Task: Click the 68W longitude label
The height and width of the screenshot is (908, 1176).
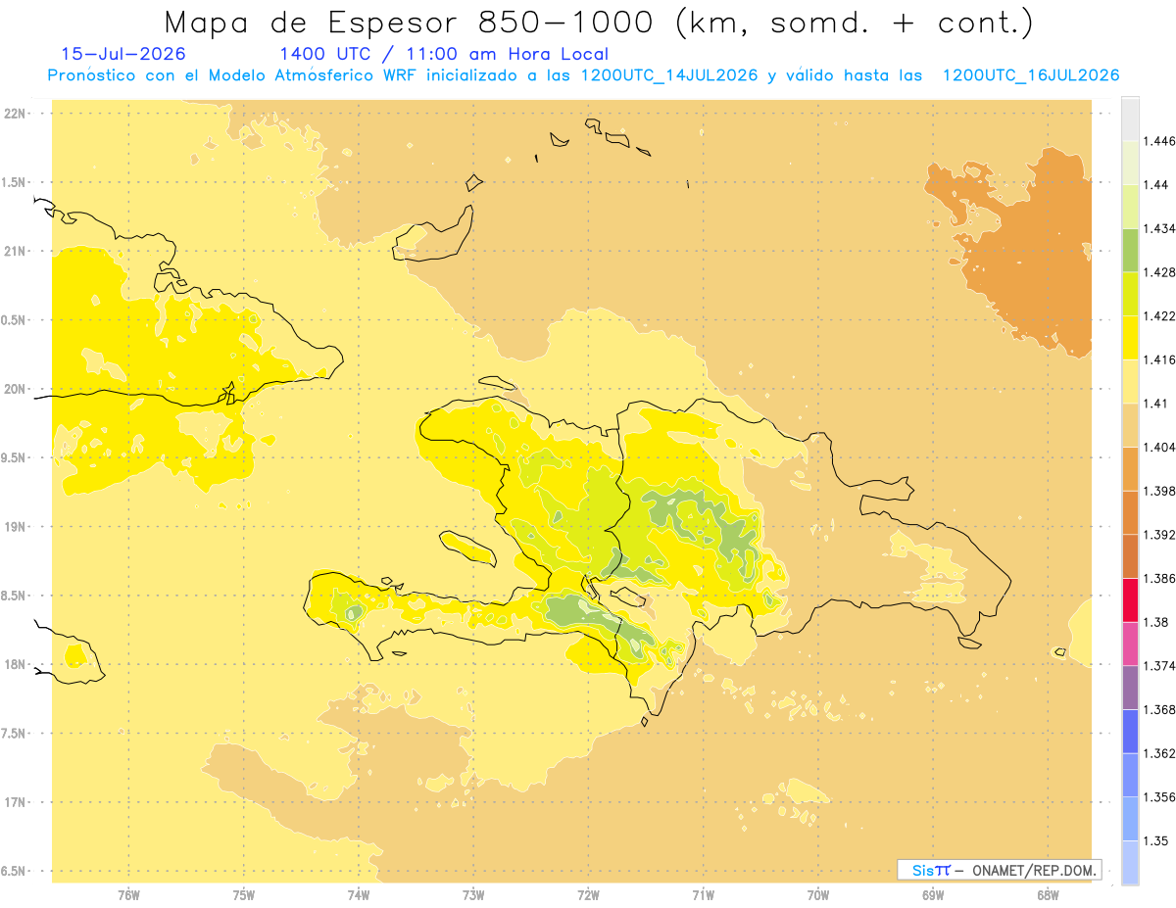Action: point(1048,894)
